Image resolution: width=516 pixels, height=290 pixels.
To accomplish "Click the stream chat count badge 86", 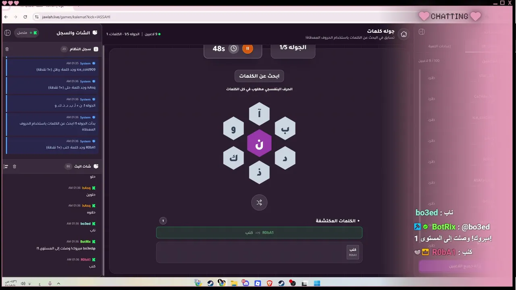I will [68, 166].
